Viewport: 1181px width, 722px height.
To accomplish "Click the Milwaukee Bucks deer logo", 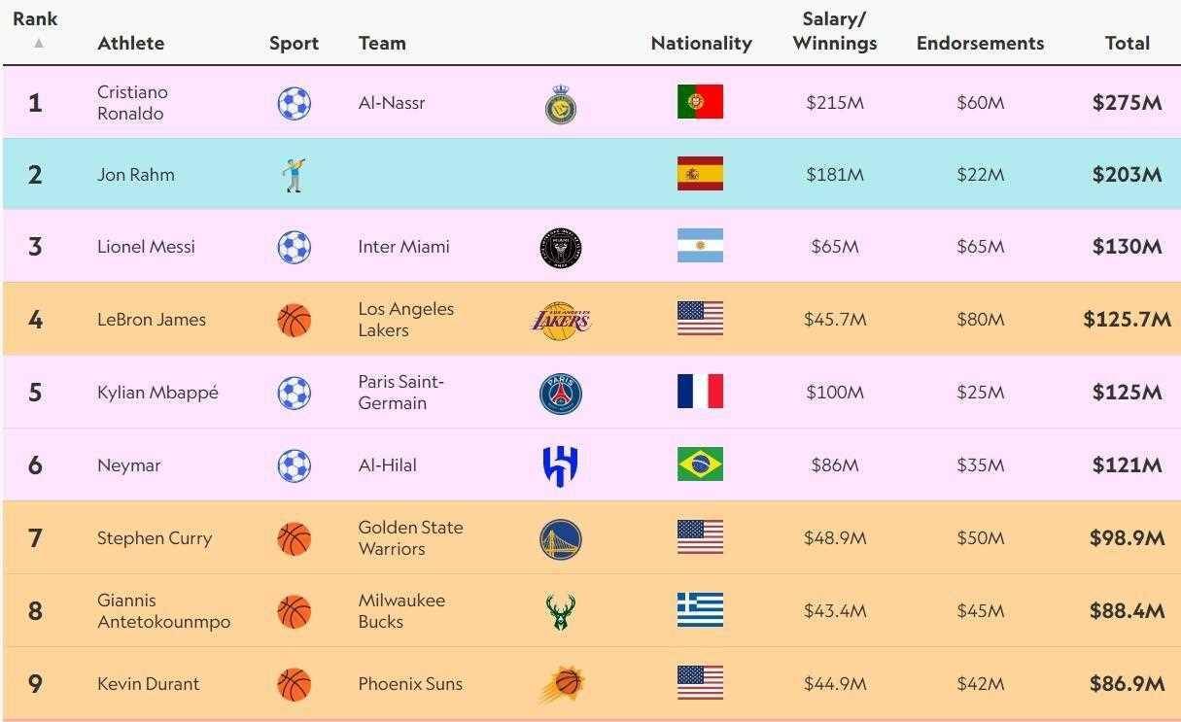I will [561, 611].
